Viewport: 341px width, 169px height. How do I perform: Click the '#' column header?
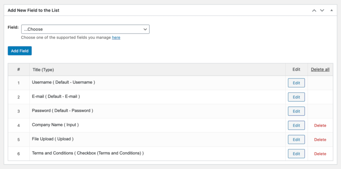(x=19, y=69)
